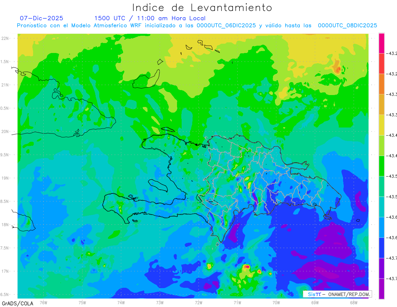Click the '74W' longitude label

[x=121, y=302]
